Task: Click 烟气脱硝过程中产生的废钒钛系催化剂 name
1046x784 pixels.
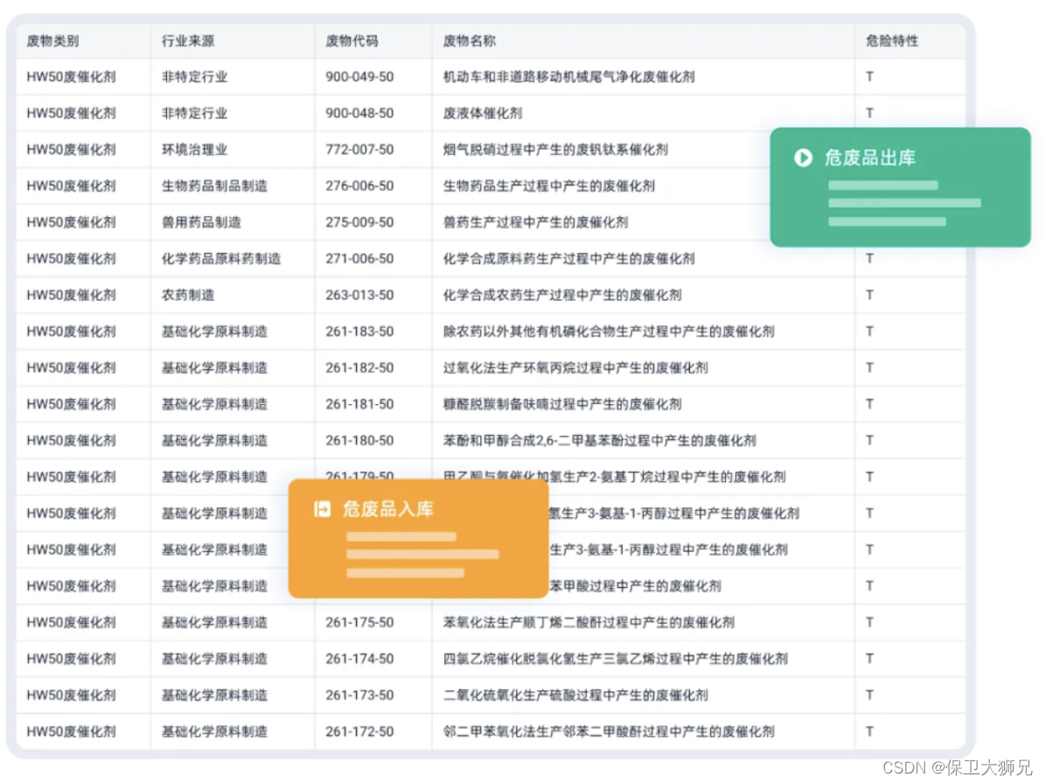Action: (x=555, y=150)
